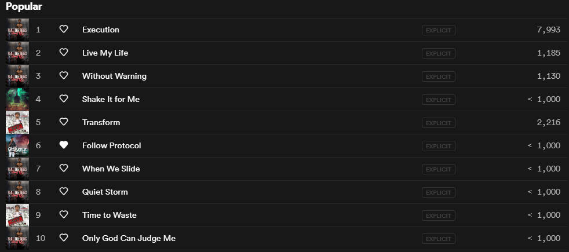The image size is (569, 252).
Task: Click the Explicit tag on Live My Life
Action: pyautogui.click(x=439, y=53)
